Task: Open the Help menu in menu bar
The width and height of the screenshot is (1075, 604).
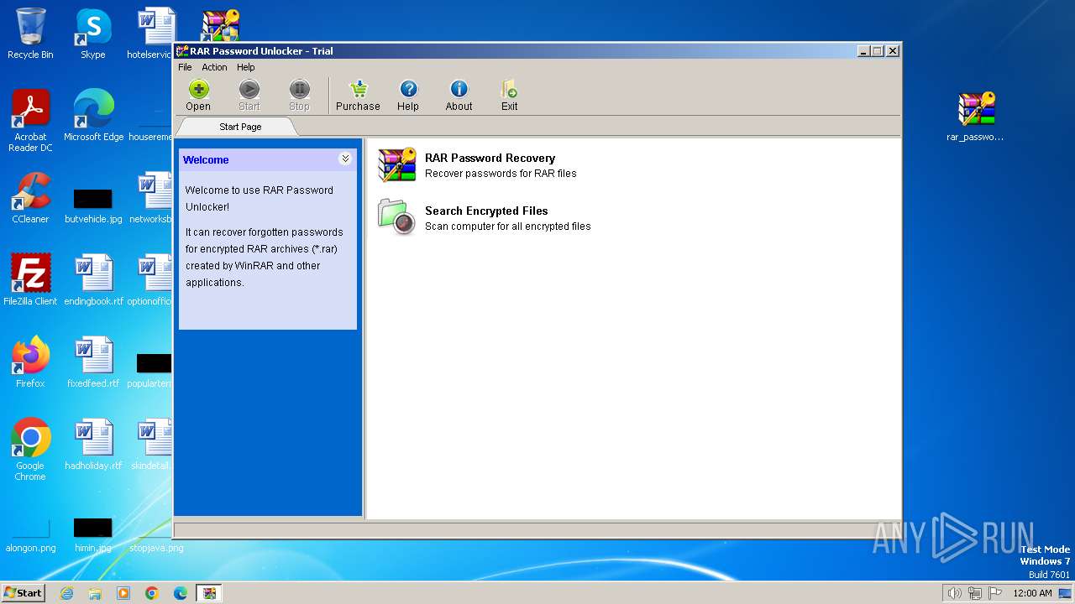Action: (245, 67)
